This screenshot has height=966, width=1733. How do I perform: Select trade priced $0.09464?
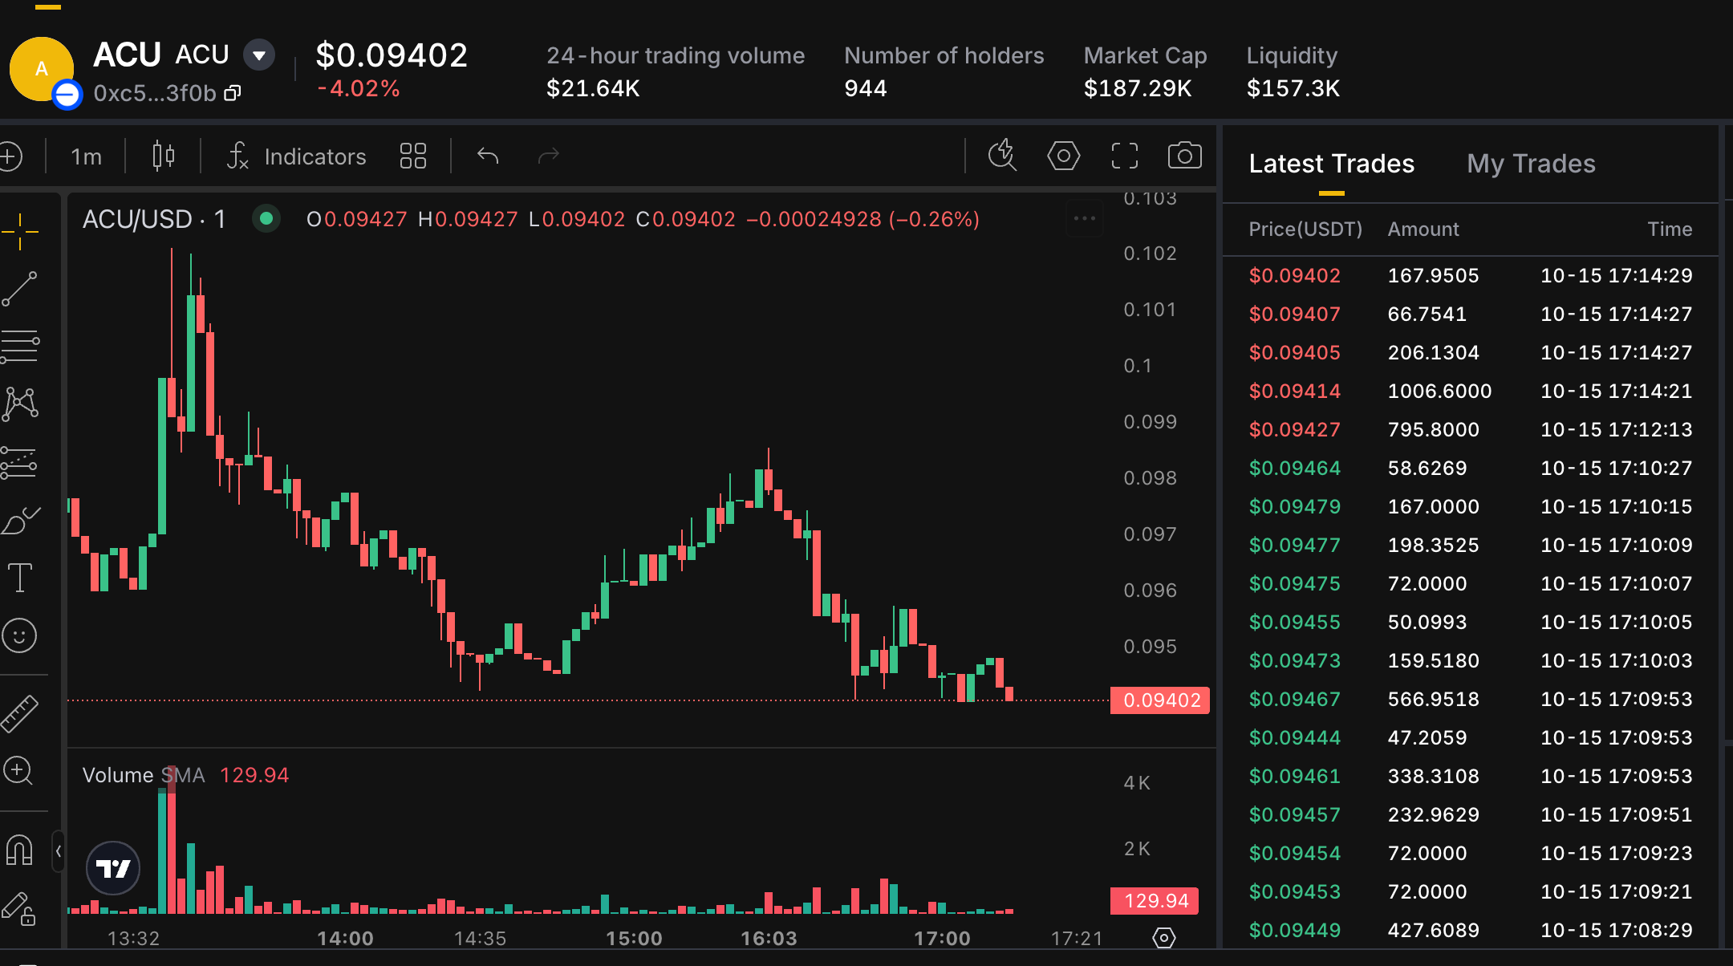1470,468
